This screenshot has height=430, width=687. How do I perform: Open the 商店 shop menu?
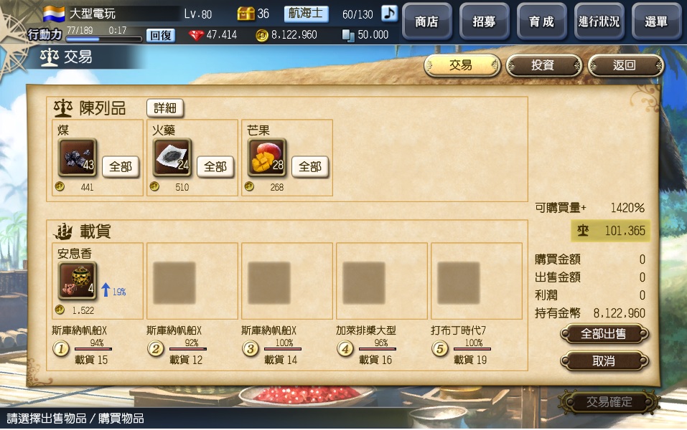[x=426, y=21]
